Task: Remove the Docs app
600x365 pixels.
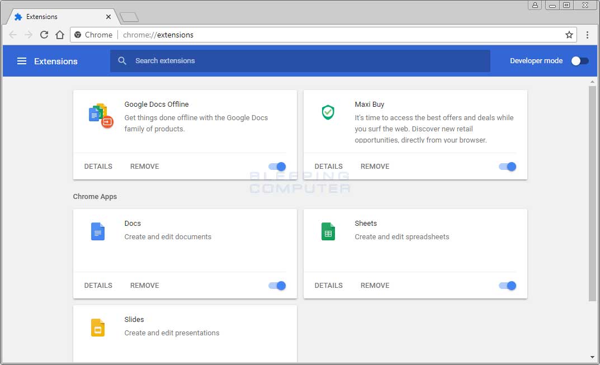Action: [x=145, y=286]
